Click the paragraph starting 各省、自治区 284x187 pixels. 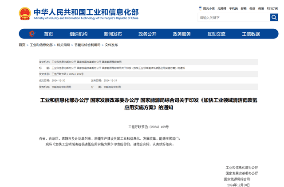pyautogui.click(x=110, y=139)
